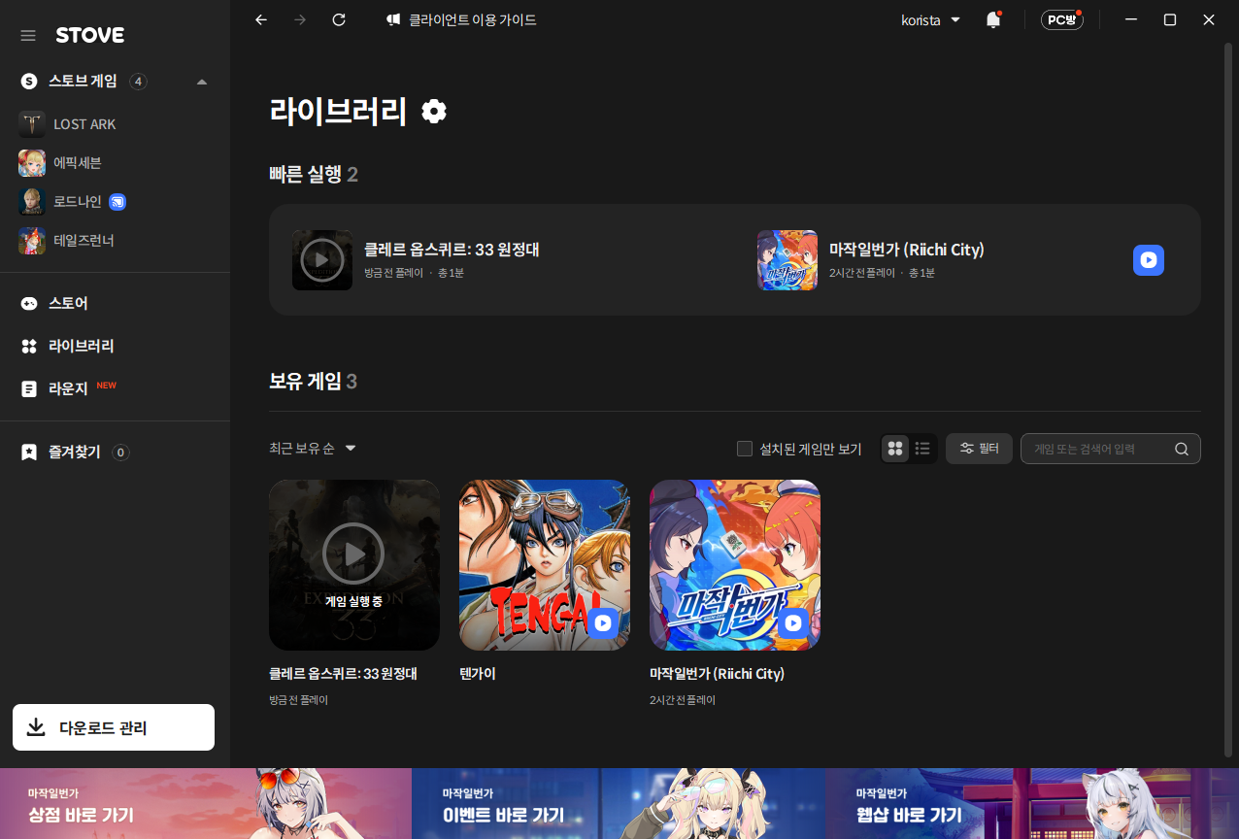Click the game search input field
Viewport: 1239px width, 839px height.
[x=1111, y=449]
